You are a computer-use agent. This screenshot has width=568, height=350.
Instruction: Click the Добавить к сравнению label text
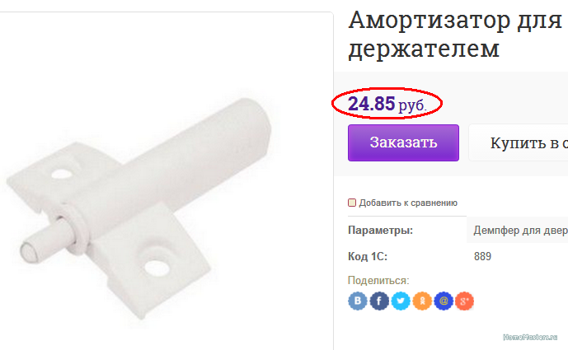[x=408, y=203]
